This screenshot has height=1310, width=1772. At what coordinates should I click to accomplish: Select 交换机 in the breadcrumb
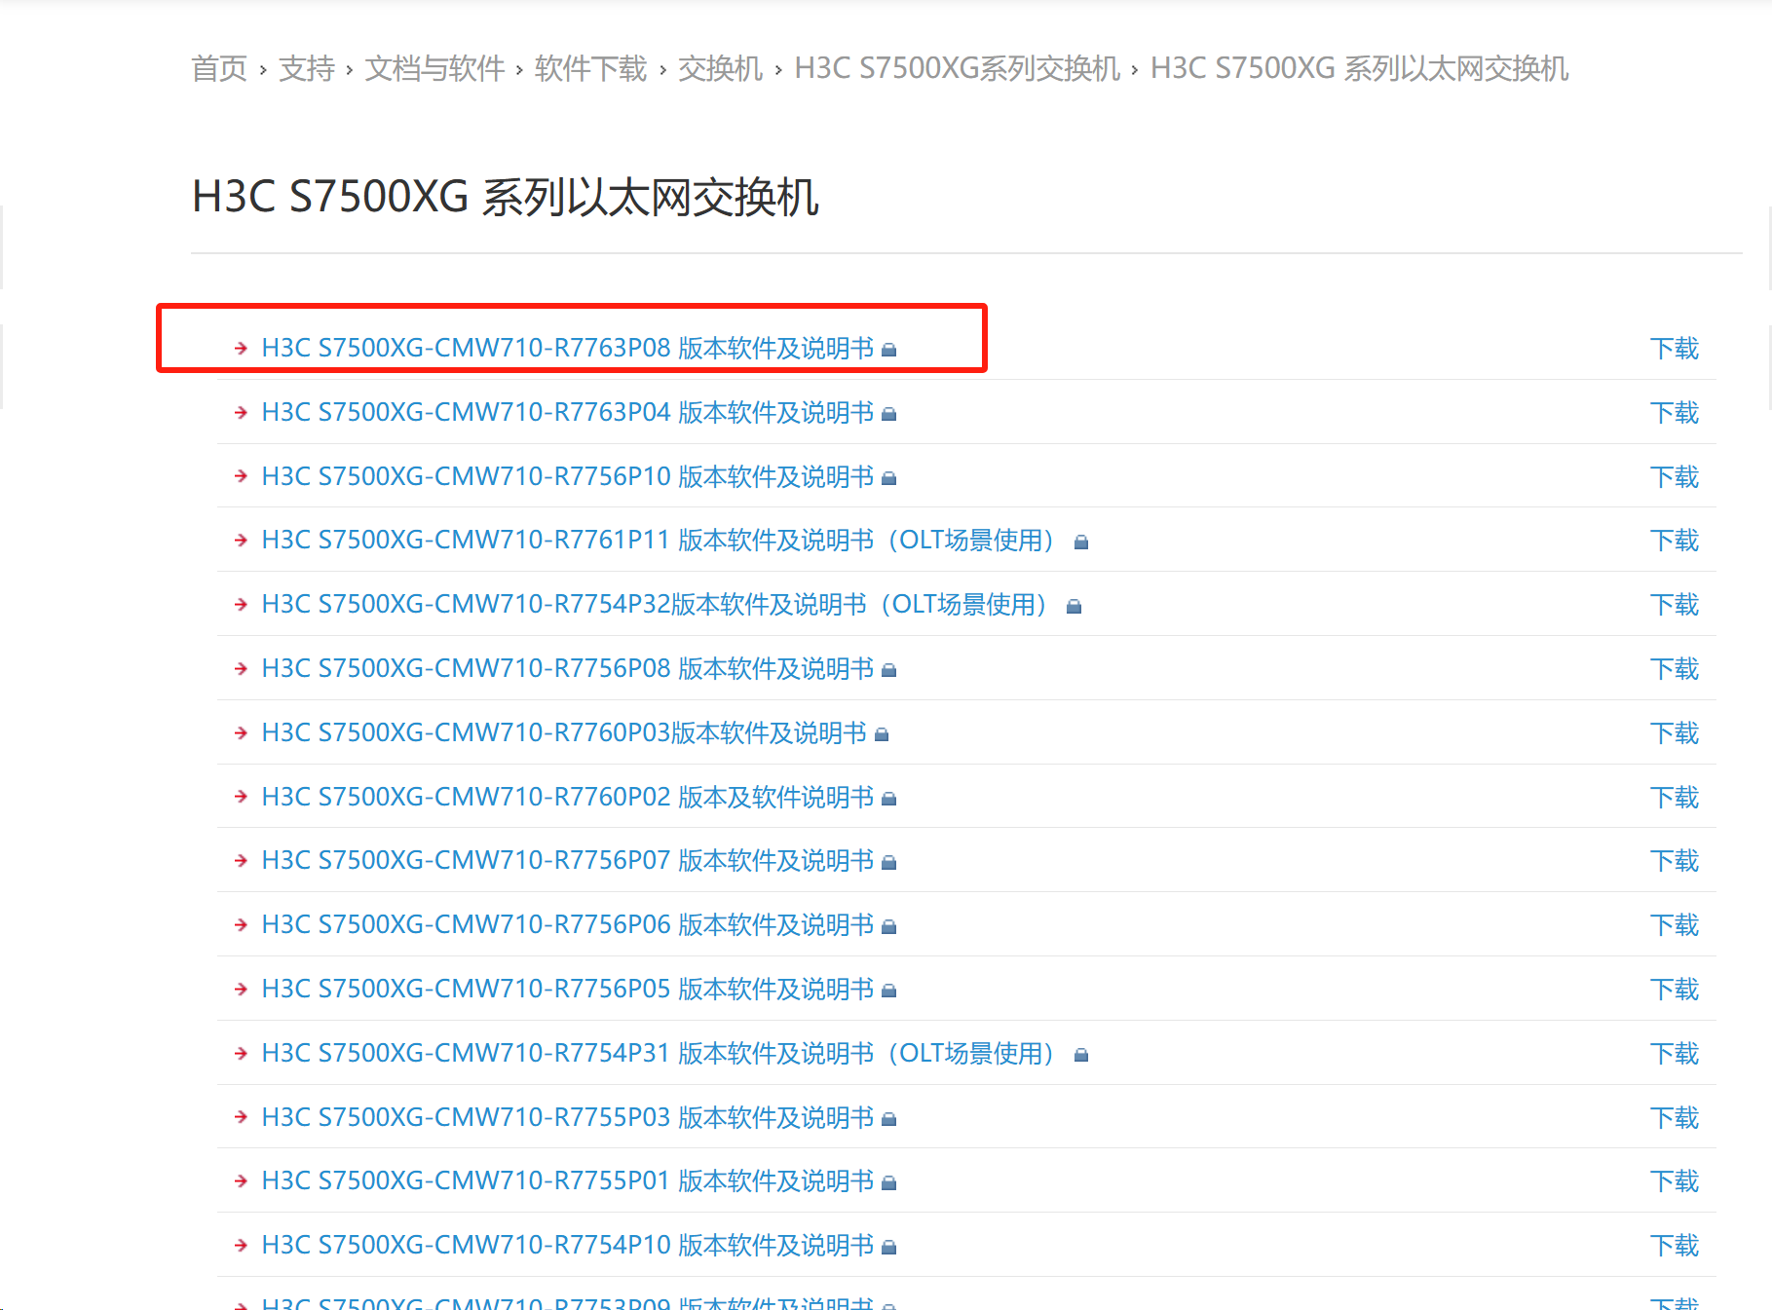pyautogui.click(x=720, y=68)
